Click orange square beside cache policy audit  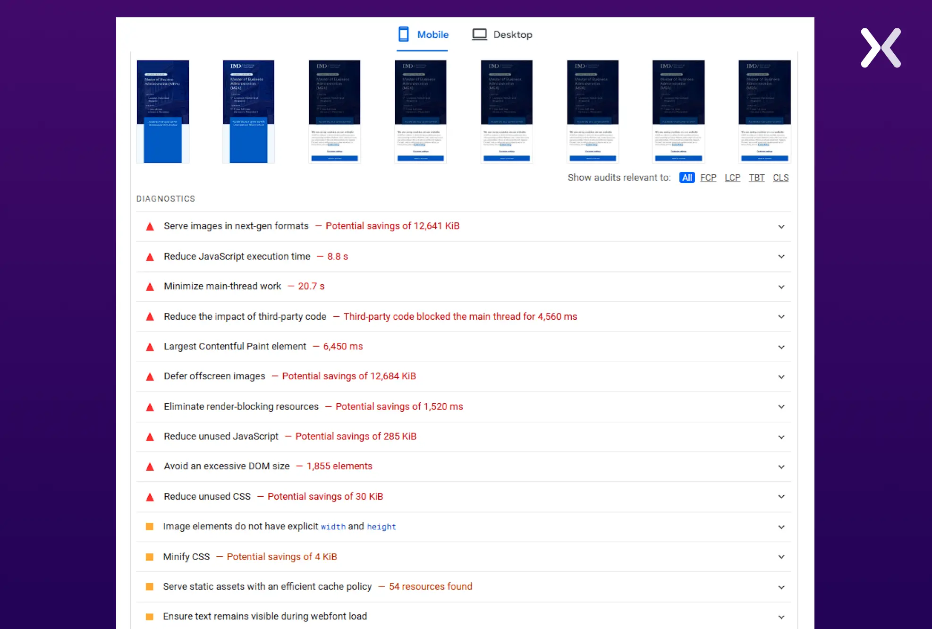pos(150,586)
